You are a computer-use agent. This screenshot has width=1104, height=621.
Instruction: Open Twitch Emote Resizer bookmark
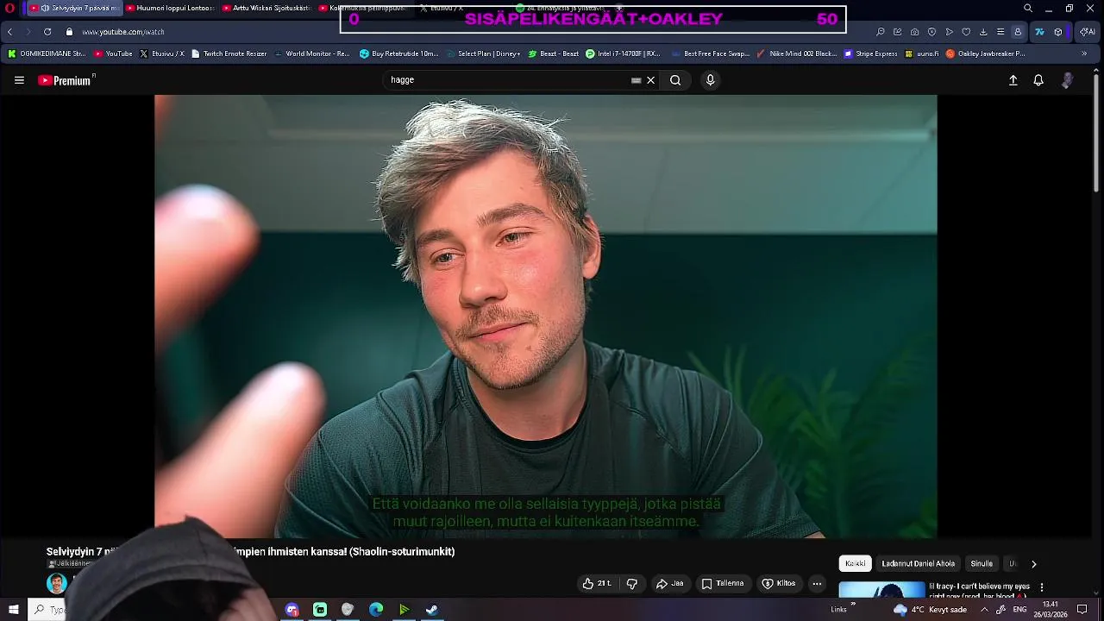229,53
